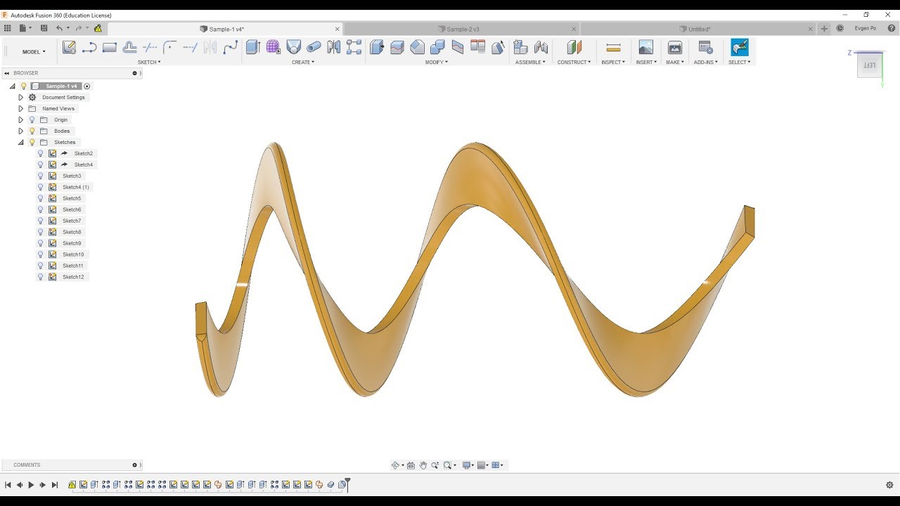Click the yellow warning triangle icon

coord(98,28)
